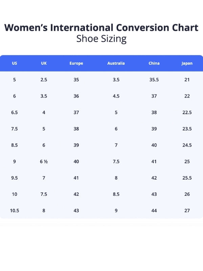Viewport: 203px width, 271px height.
Task: Click Japan size 22.5 cell
Action: 187,112
